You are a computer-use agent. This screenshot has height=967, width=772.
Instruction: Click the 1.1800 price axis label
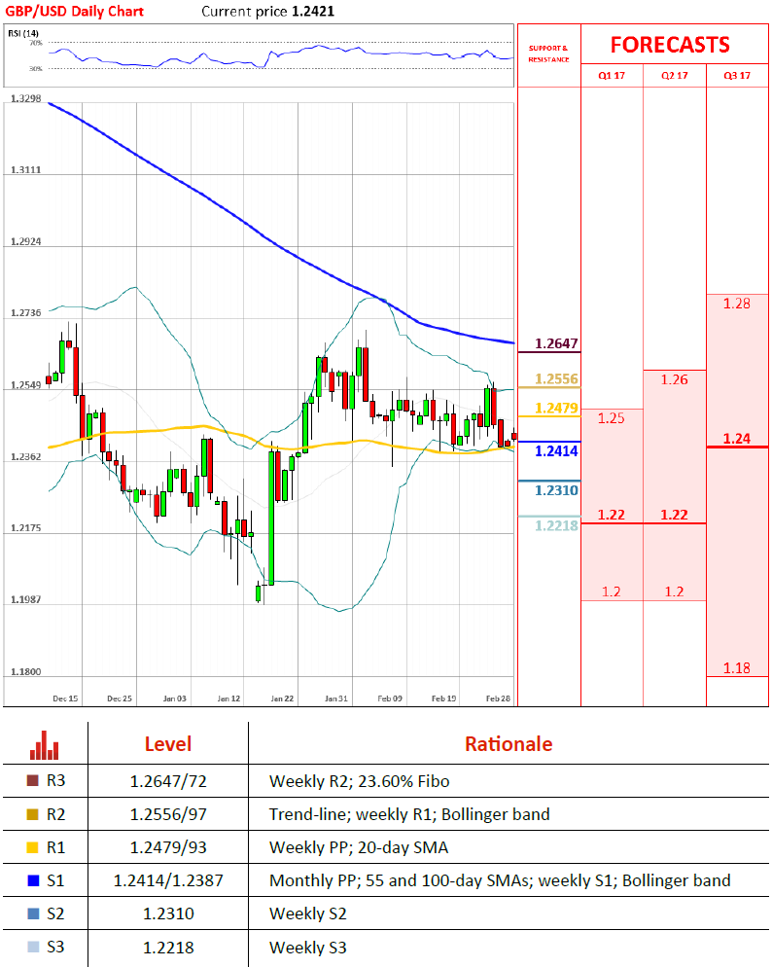point(26,672)
